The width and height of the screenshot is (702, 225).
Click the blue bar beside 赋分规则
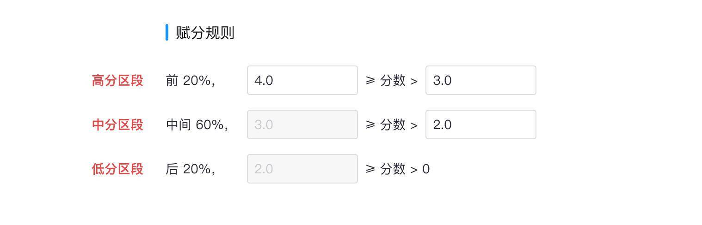click(x=167, y=33)
